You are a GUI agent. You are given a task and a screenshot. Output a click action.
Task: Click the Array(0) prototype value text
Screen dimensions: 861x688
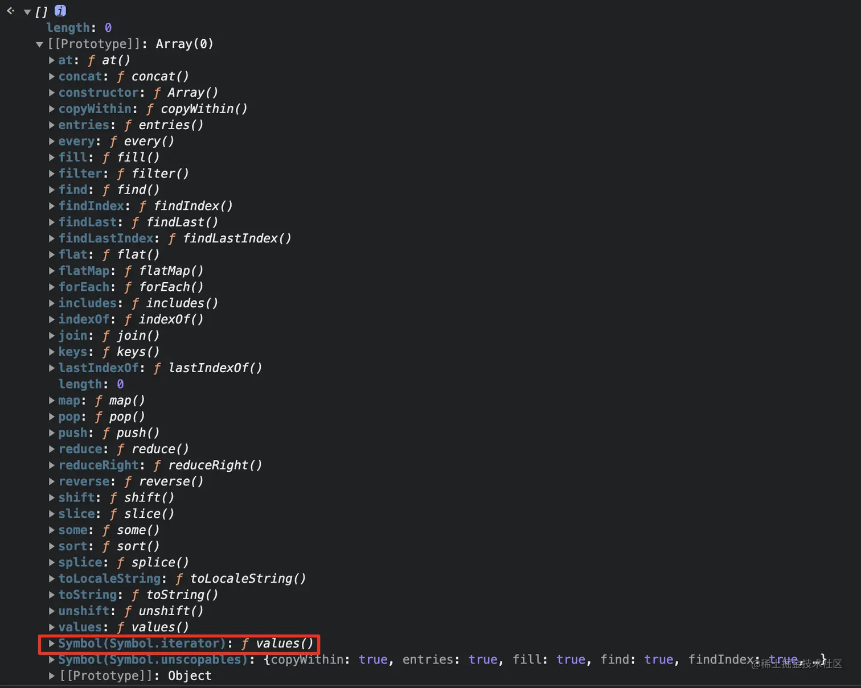pos(184,44)
